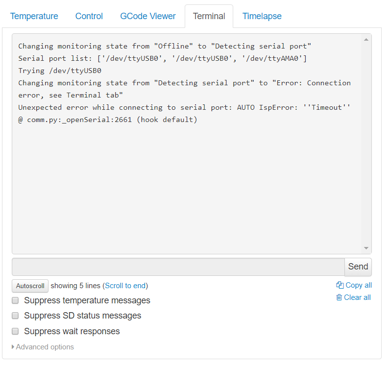The image size is (390, 369).
Task: Switch to the Temperature tab
Action: point(34,16)
